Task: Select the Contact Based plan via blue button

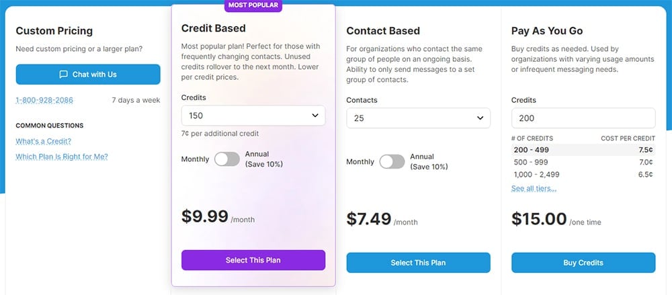Action: tap(418, 263)
